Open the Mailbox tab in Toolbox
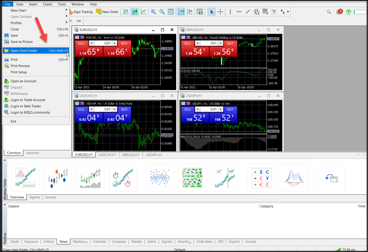 coord(80,242)
